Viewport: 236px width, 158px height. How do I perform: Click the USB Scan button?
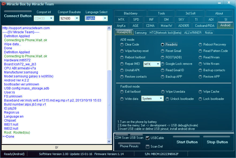point(136,138)
